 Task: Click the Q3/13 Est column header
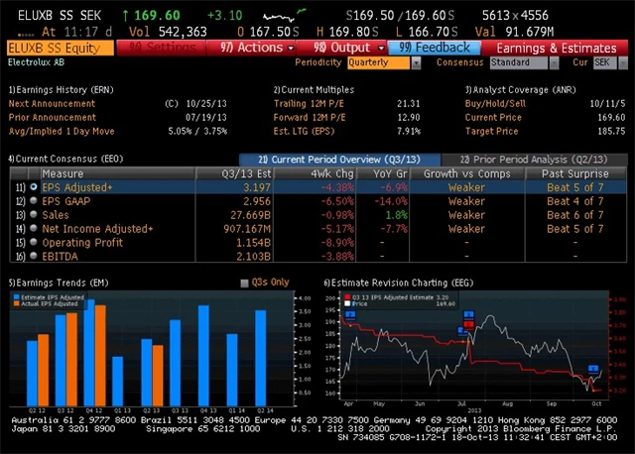click(x=235, y=173)
